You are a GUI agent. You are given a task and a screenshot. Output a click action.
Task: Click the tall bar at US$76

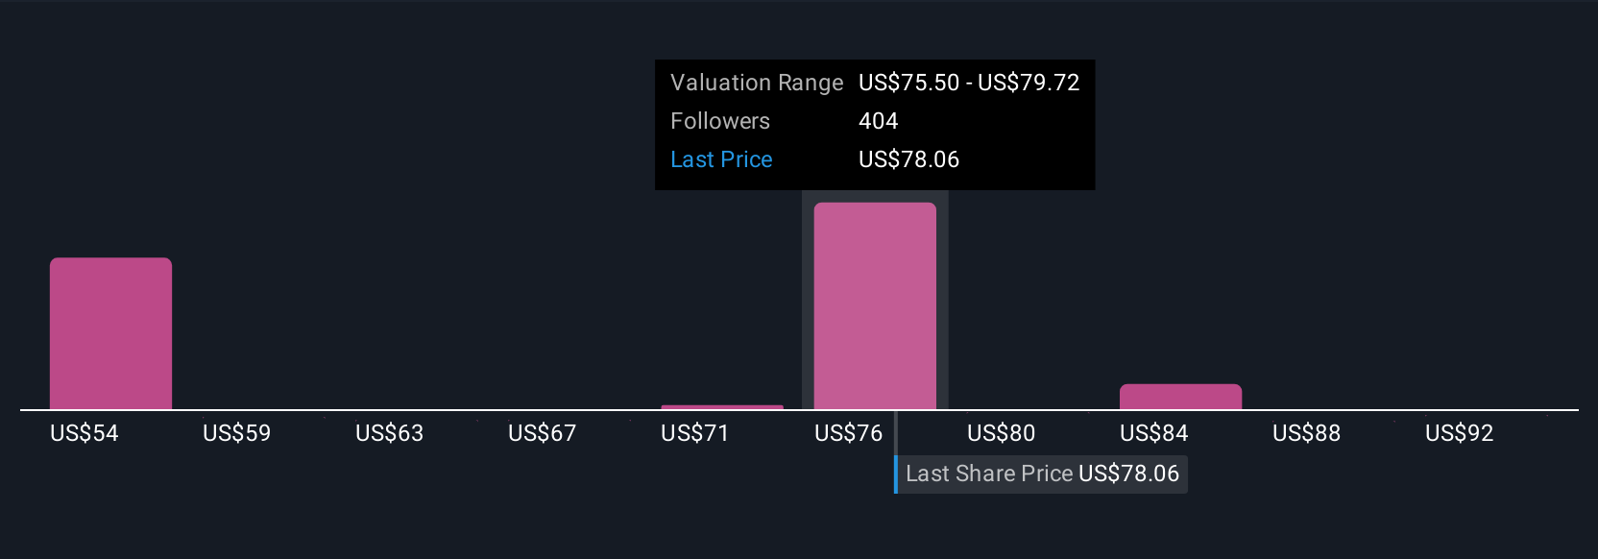(x=875, y=306)
